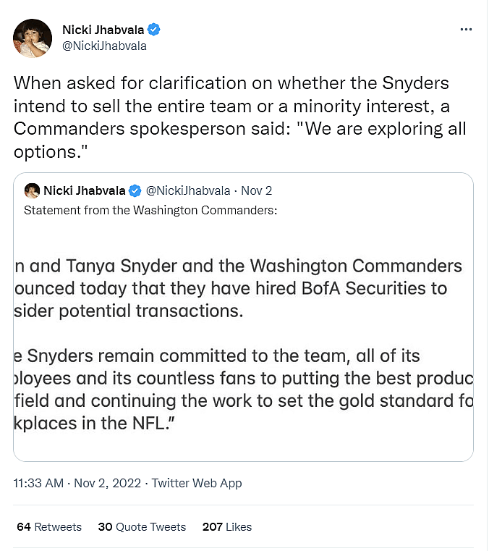The width and height of the screenshot is (489, 551).
Task: Click the blue verified badge beside author name
Action: 154,30
